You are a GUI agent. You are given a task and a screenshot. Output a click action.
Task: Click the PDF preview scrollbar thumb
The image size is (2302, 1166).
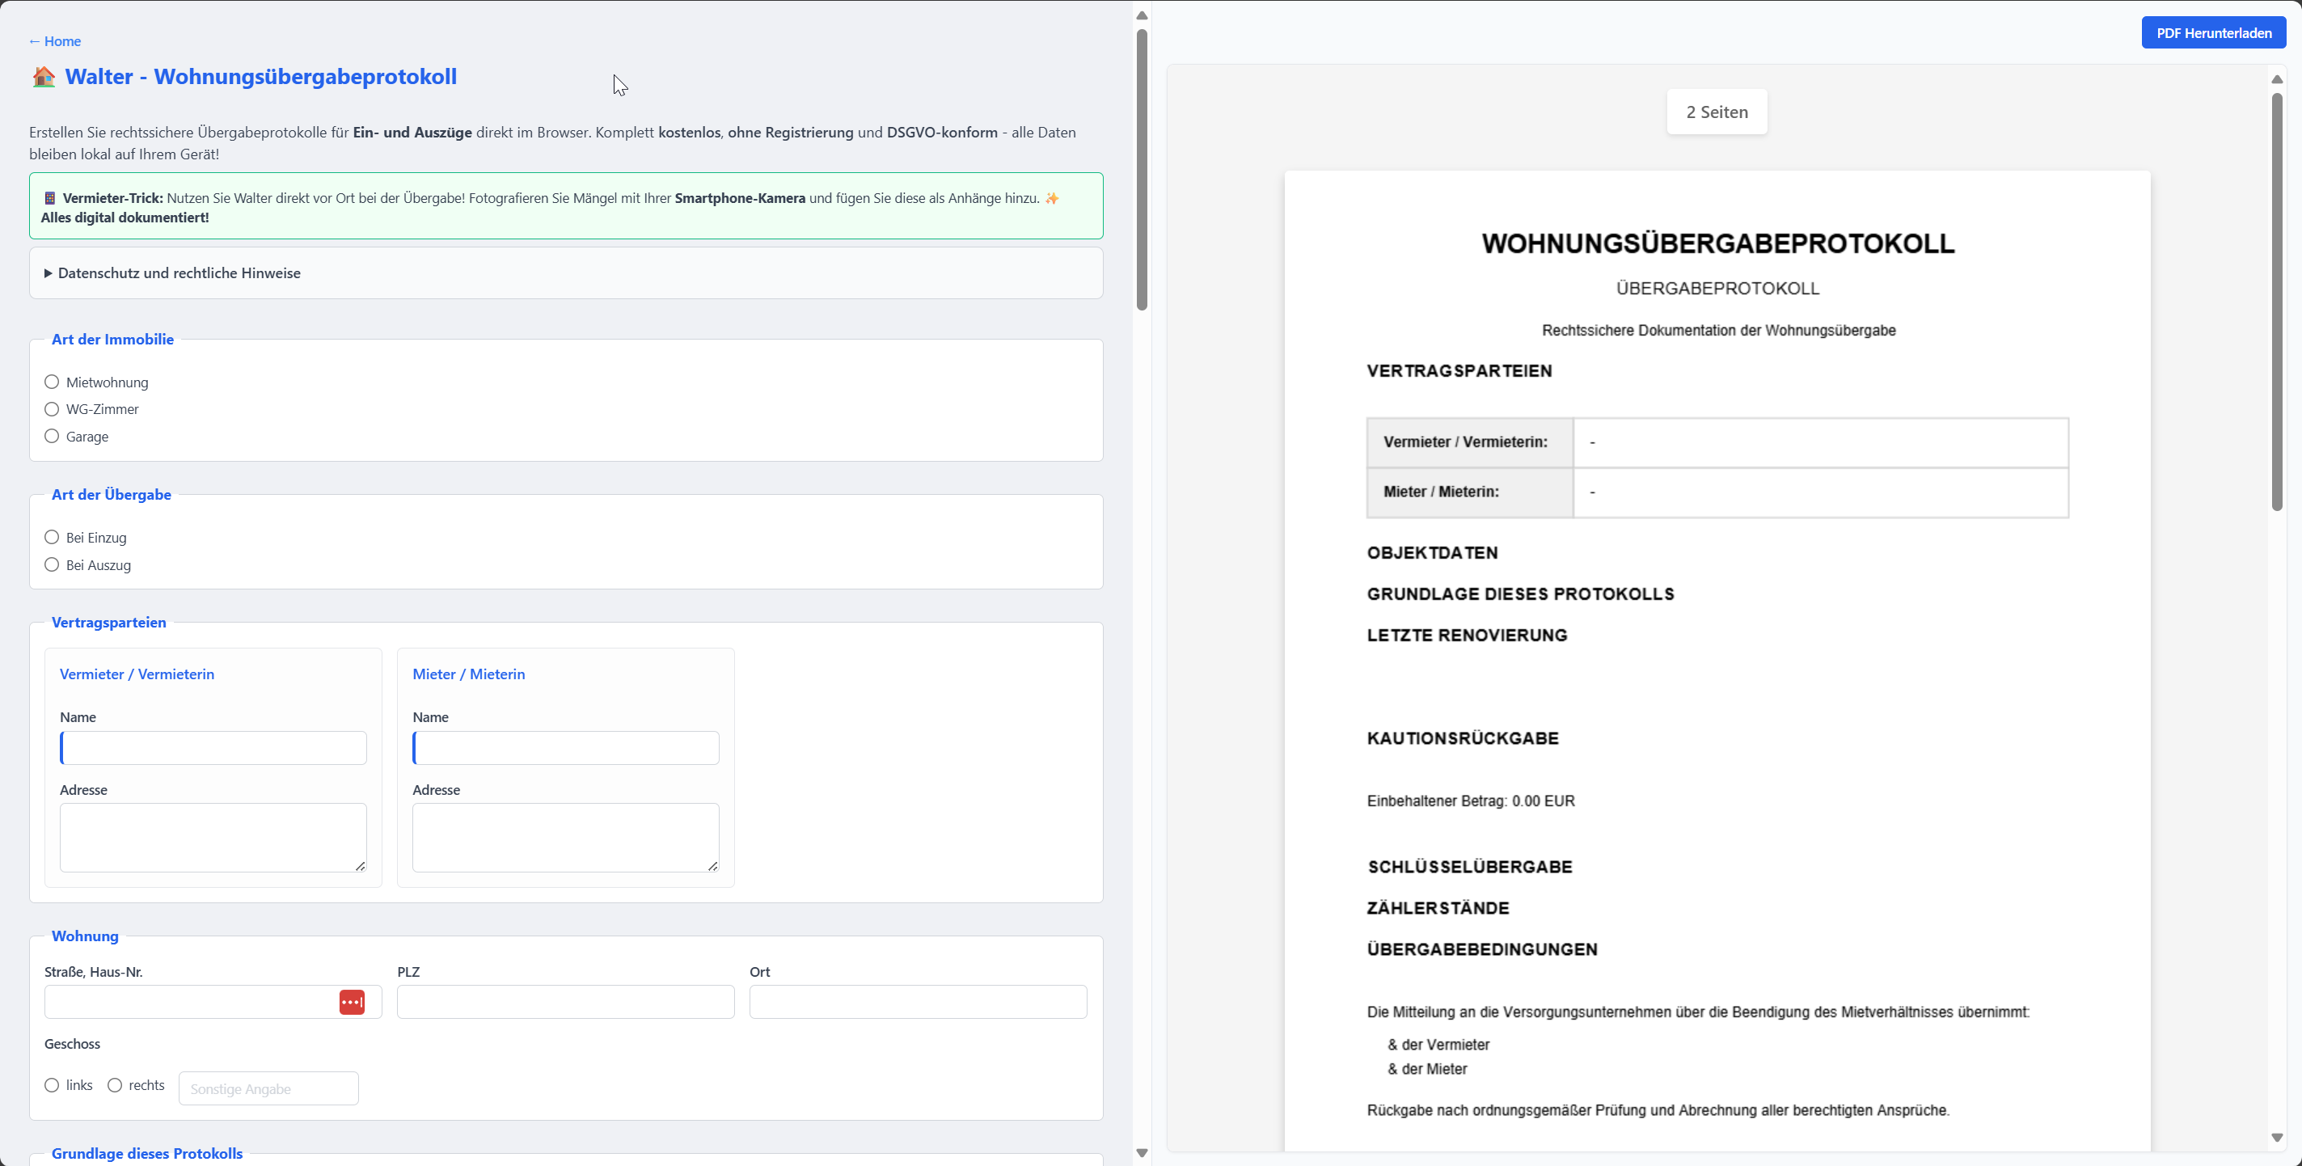pyautogui.click(x=2277, y=302)
